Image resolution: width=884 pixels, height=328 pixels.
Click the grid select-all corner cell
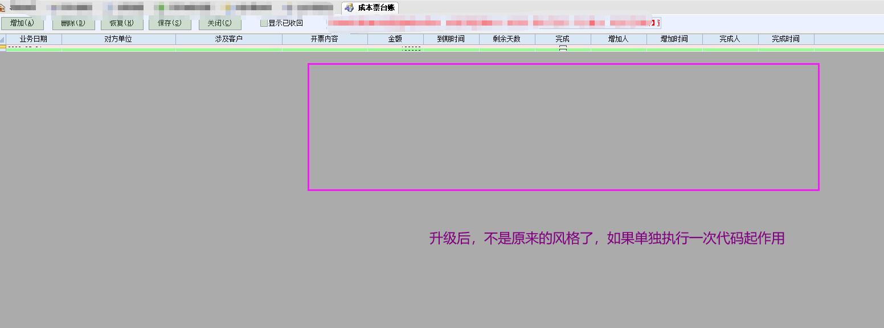point(3,39)
